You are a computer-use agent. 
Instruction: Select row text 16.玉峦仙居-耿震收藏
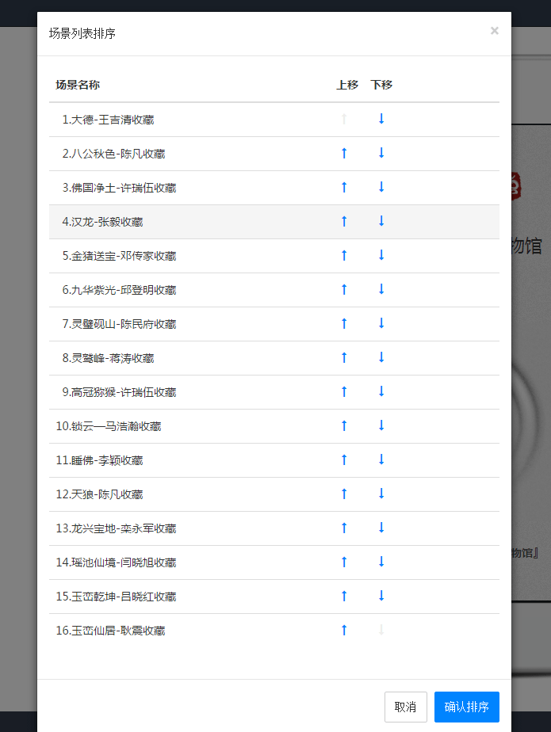[110, 631]
